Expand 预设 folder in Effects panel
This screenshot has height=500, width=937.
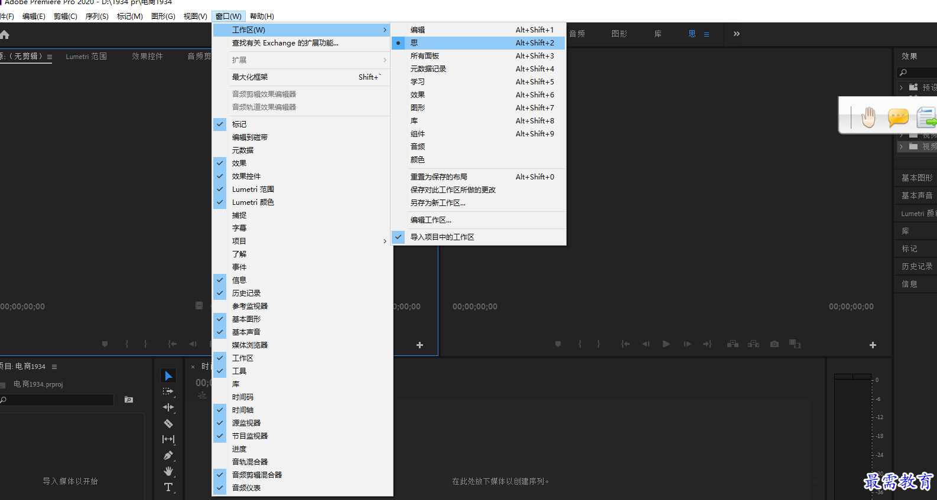(901, 87)
